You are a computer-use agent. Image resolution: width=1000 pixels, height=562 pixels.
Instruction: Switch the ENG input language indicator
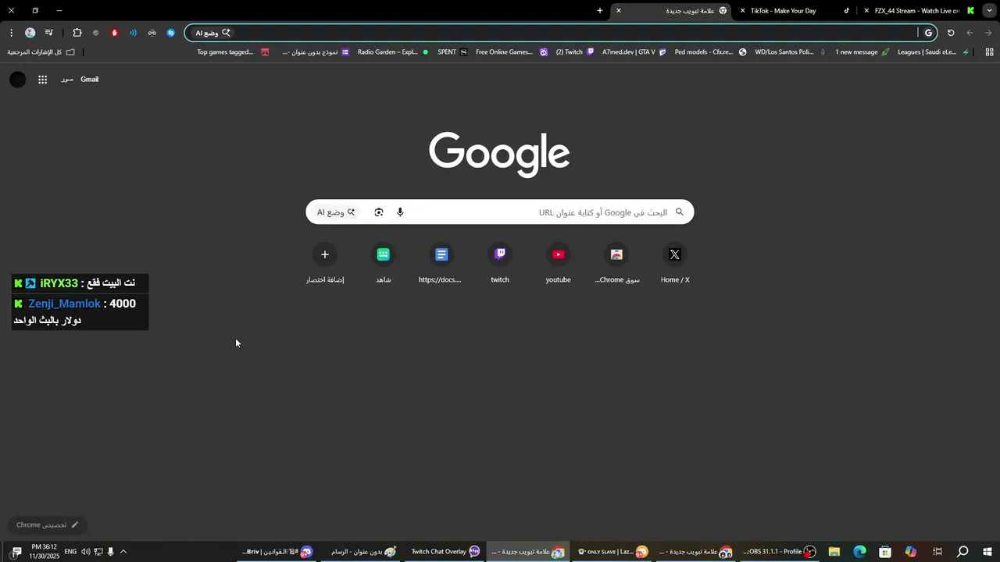(x=70, y=552)
